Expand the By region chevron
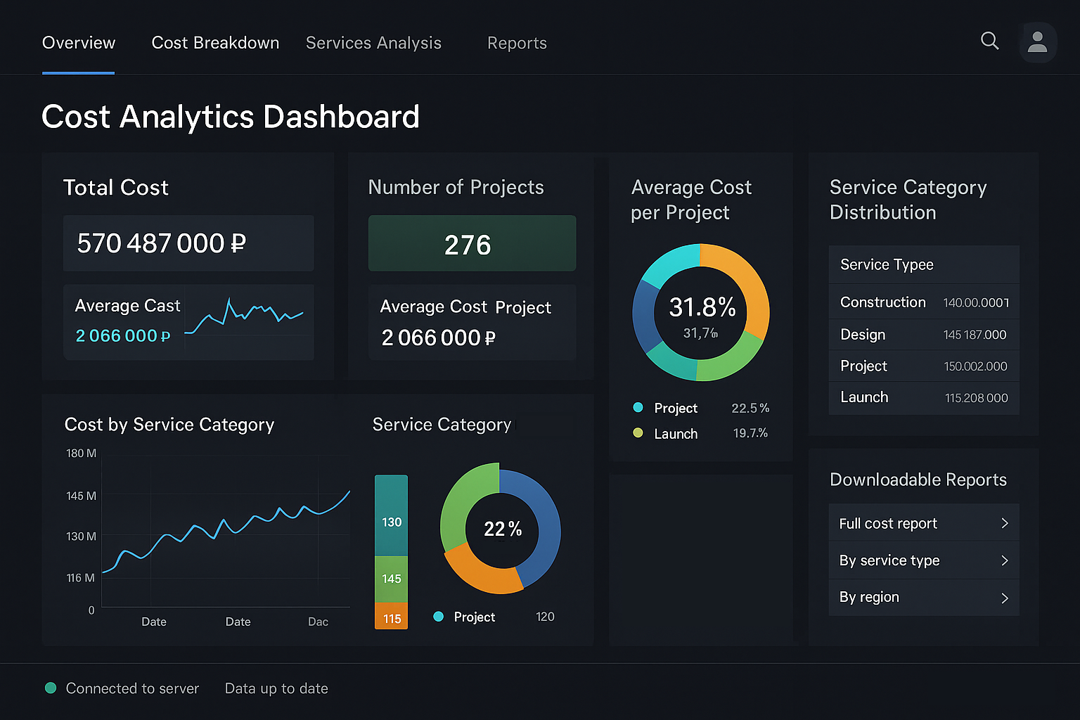The height and width of the screenshot is (720, 1080). 1004,598
